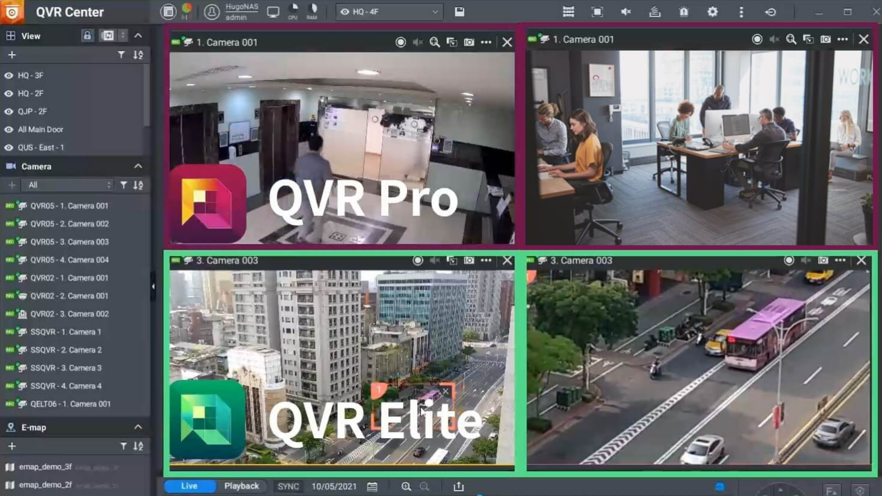Viewport: 882px width, 496px height.
Task: Toggle visibility of QJP - 2F view
Action: pos(9,112)
